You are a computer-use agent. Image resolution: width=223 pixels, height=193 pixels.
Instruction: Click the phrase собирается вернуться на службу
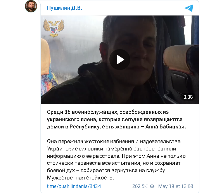coord(123,171)
